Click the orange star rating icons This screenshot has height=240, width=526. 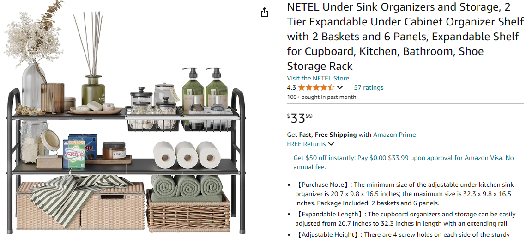tap(316, 87)
